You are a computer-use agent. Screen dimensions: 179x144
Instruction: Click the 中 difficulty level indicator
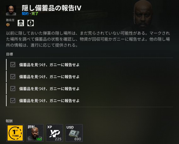point(8,25)
